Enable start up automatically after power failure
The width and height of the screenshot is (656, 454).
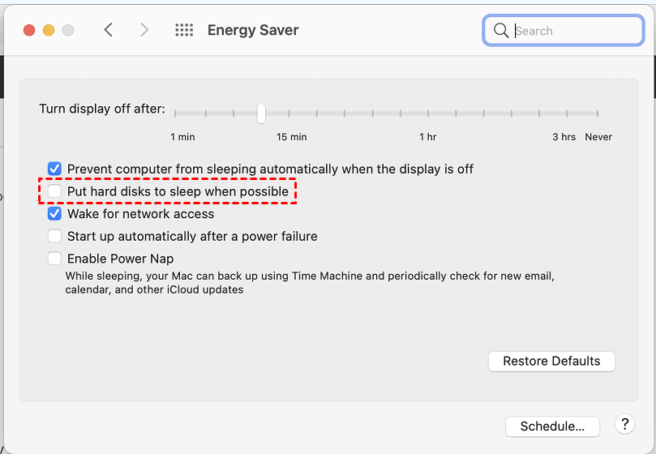(54, 237)
